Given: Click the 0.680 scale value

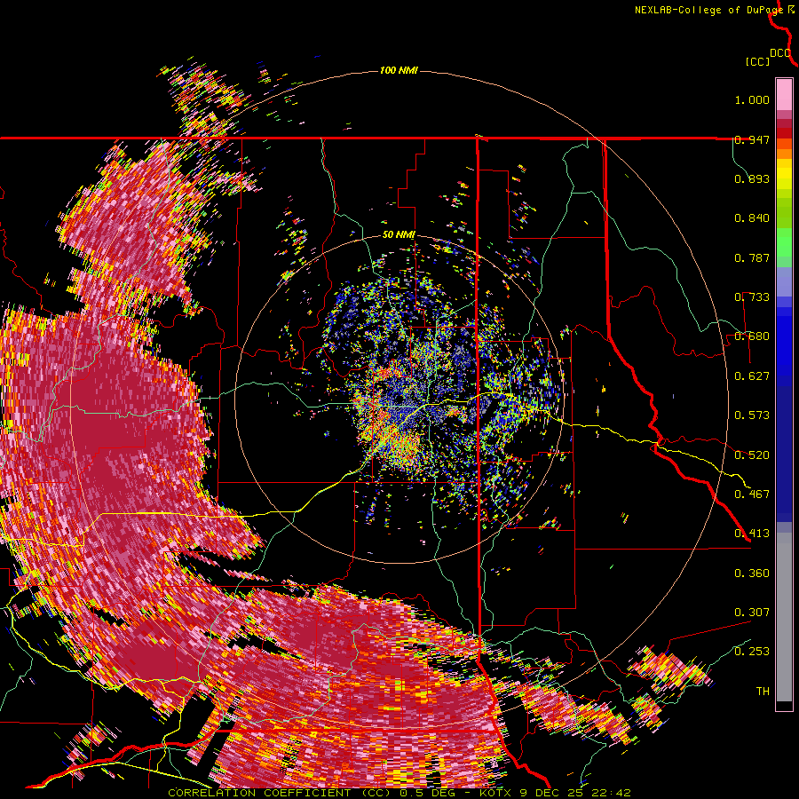Looking at the screenshot, I should click(752, 336).
